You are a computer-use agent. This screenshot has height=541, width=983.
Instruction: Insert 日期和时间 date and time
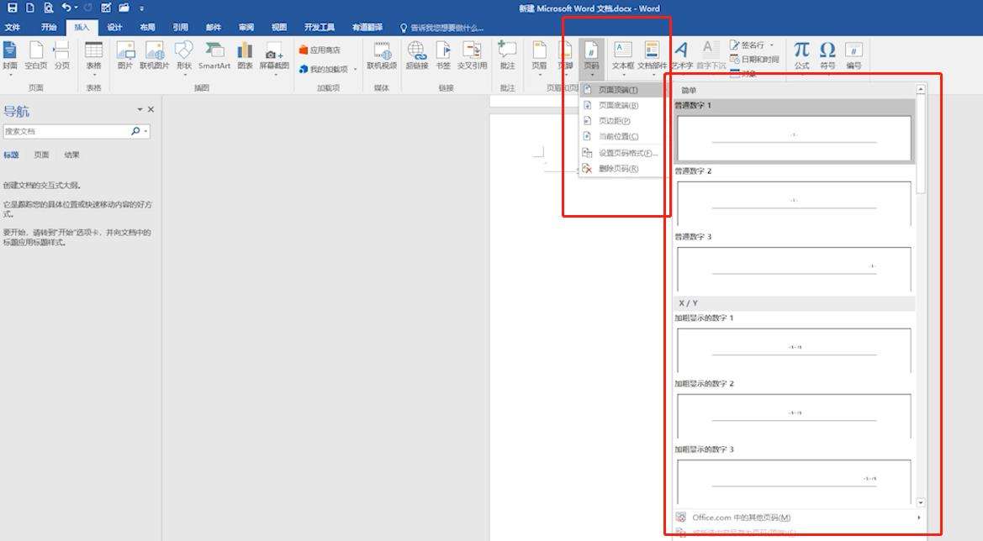point(754,60)
